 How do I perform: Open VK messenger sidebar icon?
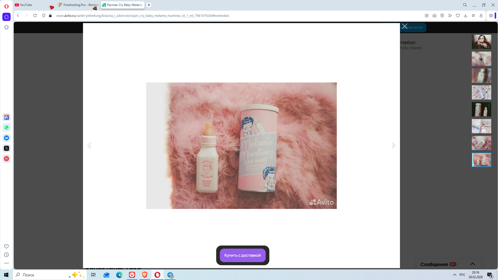(6, 138)
